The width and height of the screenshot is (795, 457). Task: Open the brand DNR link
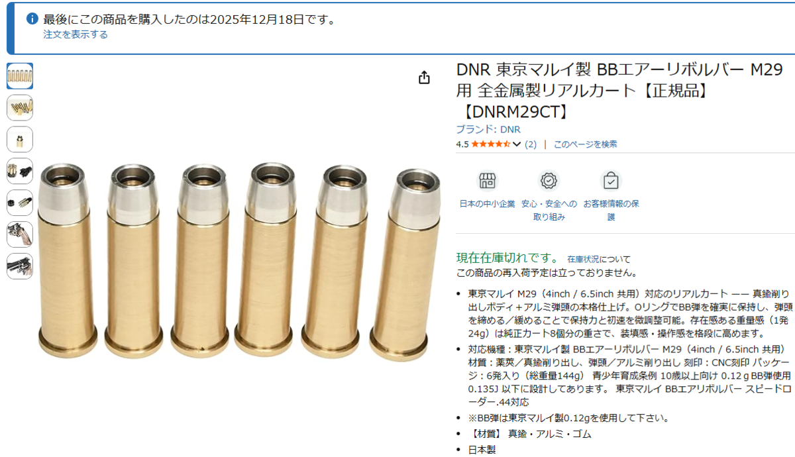pos(488,129)
